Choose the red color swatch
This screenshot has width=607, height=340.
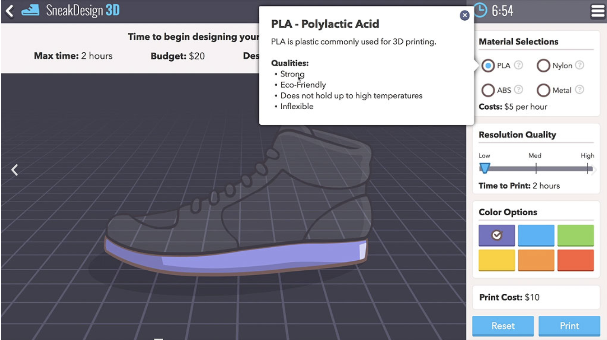click(575, 260)
